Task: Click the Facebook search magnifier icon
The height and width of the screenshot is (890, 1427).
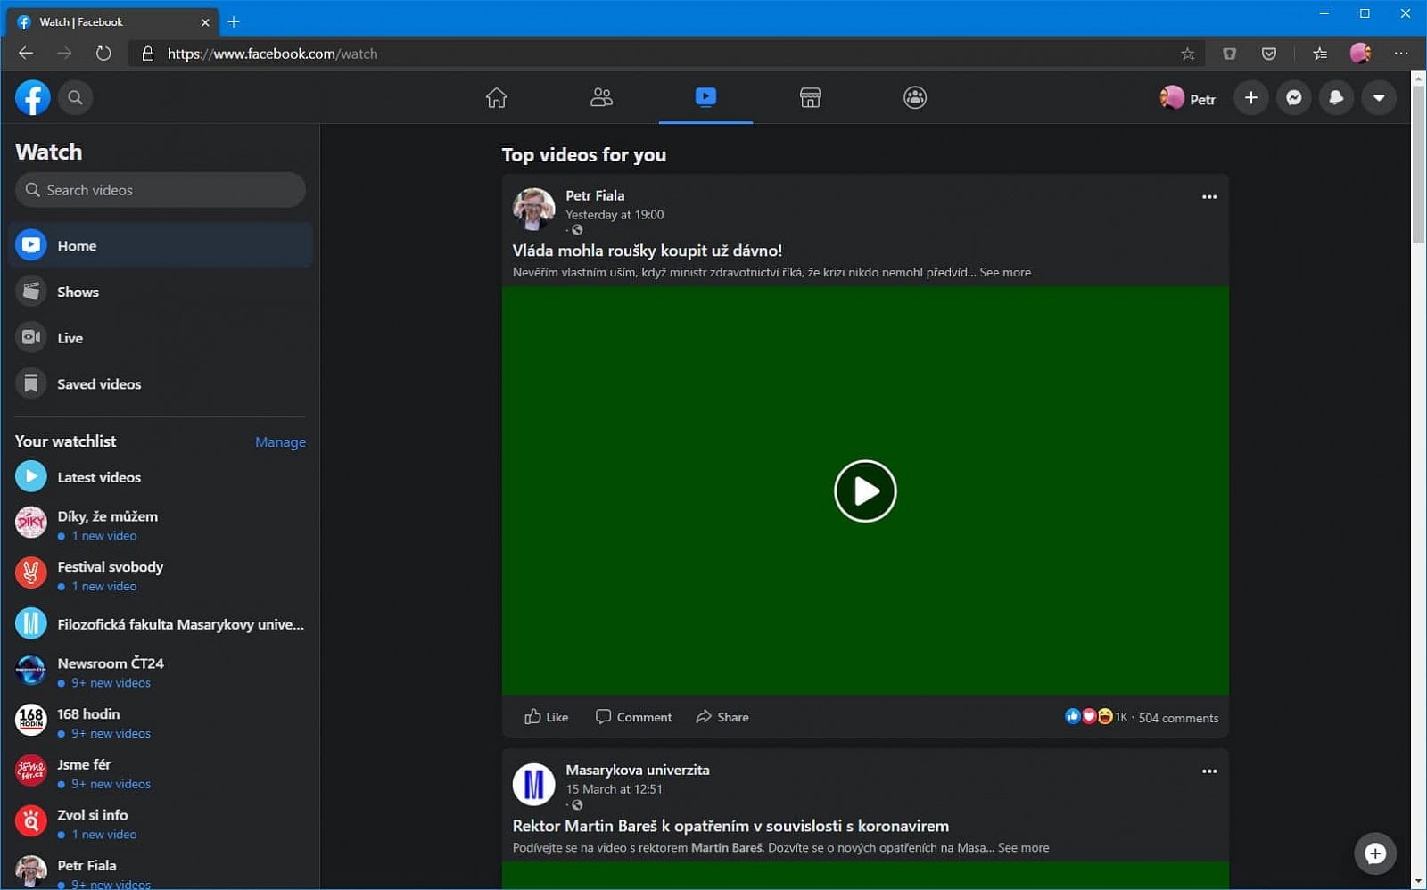Action: pyautogui.click(x=76, y=97)
